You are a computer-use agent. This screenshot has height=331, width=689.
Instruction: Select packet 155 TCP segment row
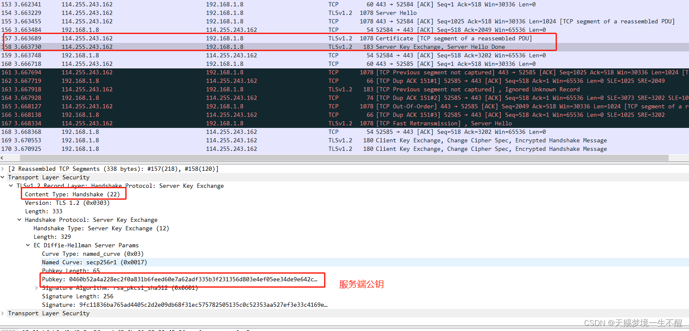(x=344, y=21)
